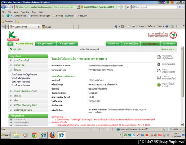Click the Download toolbar button
Screen dimensions: 186x145
coord(20,16)
